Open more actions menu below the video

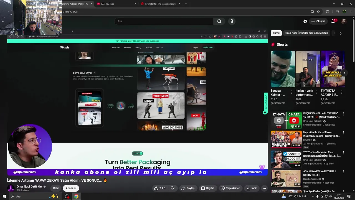tap(264, 188)
